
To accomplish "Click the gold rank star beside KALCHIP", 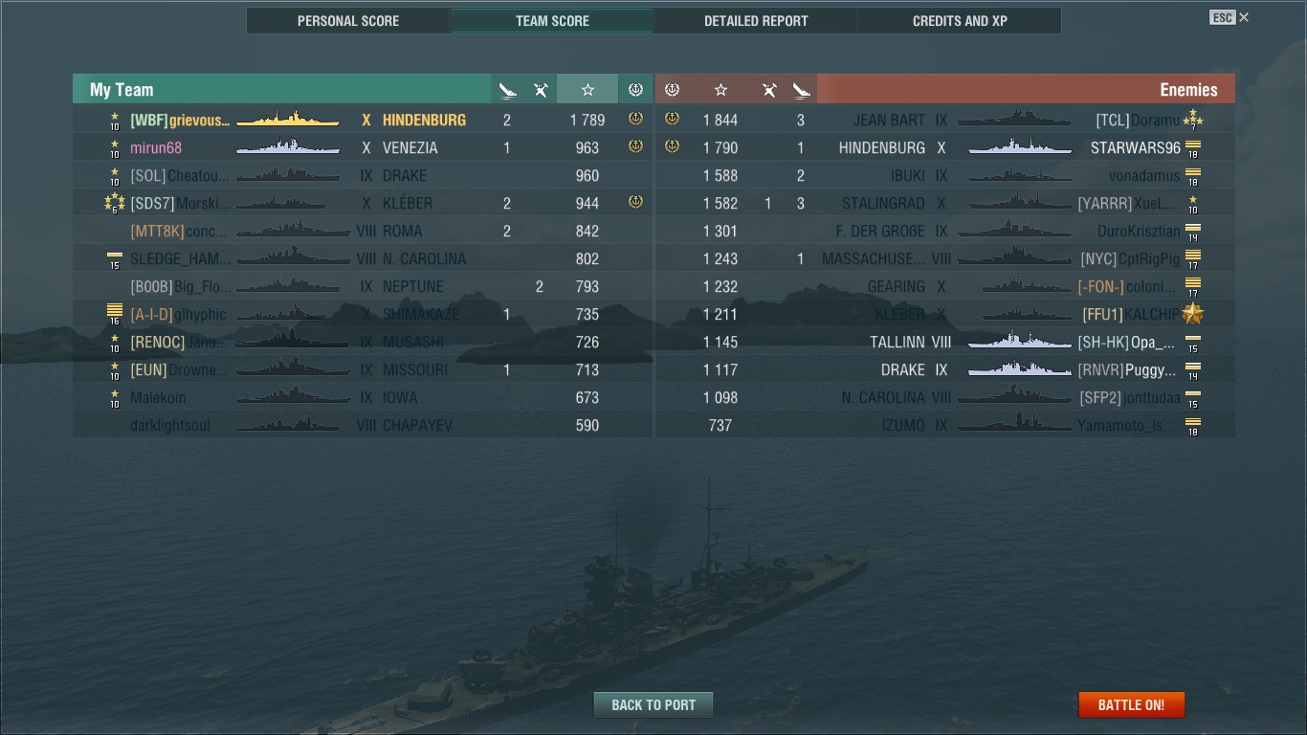I will tap(1192, 314).
